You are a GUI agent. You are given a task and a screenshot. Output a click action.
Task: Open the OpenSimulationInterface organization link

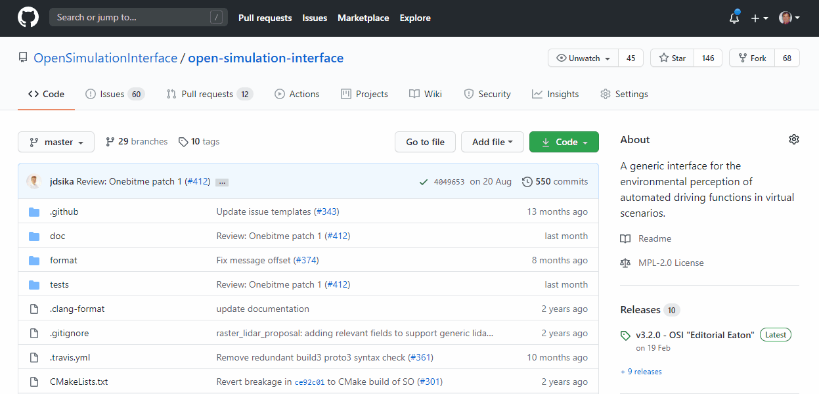coord(106,58)
